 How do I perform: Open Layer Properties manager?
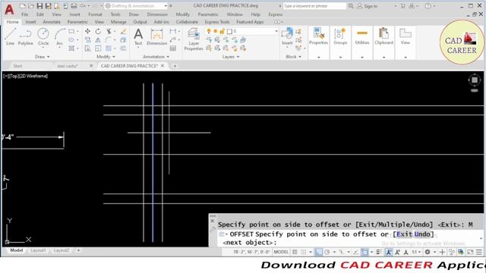[194, 39]
